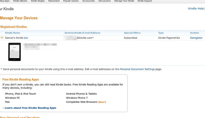Edit the Damar's Kindle name
This screenshot has height=118, width=205.
(x=26, y=38)
